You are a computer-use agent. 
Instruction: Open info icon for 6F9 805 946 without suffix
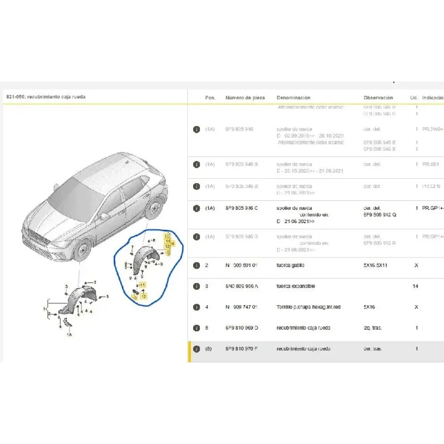(x=196, y=129)
